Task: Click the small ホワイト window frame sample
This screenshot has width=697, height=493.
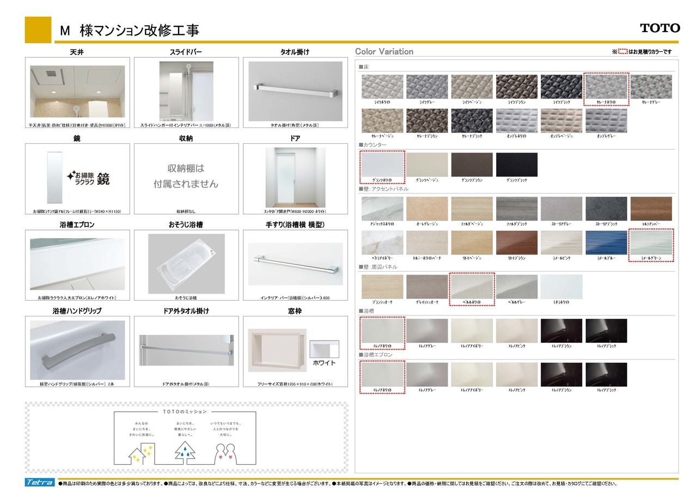Action: (x=324, y=349)
